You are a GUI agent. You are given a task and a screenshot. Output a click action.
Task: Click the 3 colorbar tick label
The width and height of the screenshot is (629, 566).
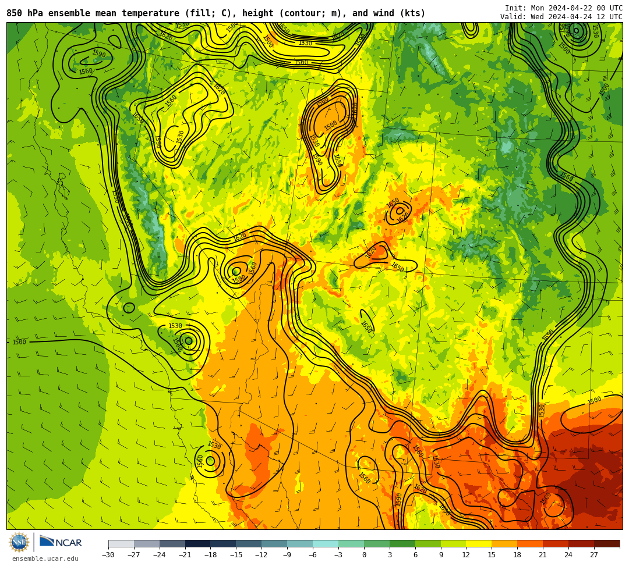(390, 555)
